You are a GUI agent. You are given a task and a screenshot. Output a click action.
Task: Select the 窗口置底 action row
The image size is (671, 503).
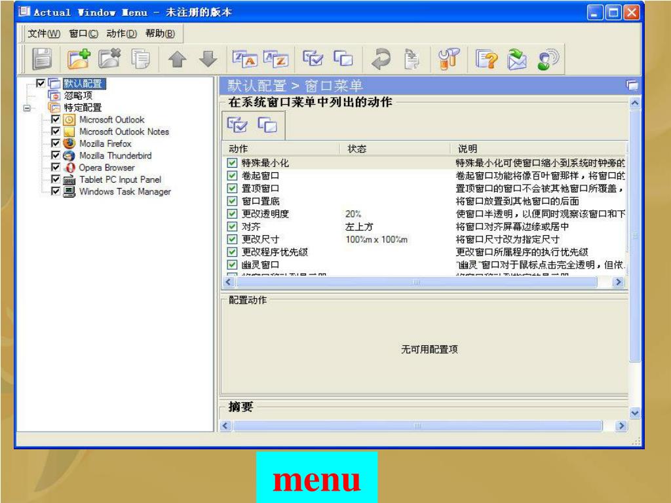coord(425,201)
